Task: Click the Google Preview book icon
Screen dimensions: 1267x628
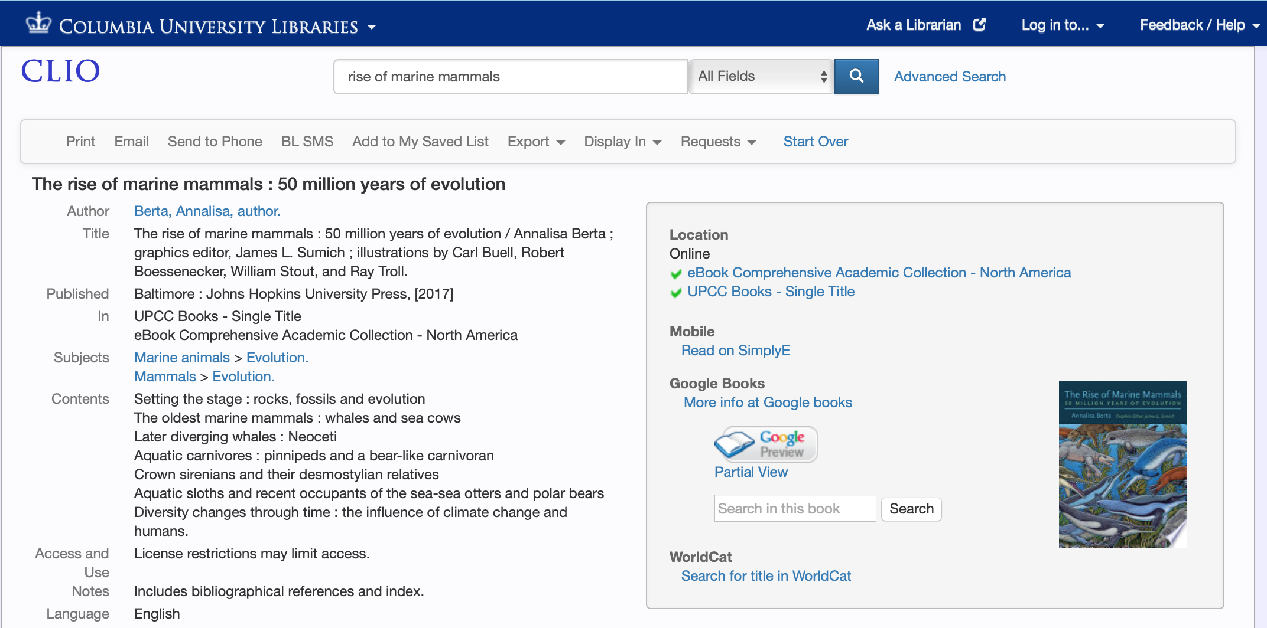Action: (x=766, y=444)
